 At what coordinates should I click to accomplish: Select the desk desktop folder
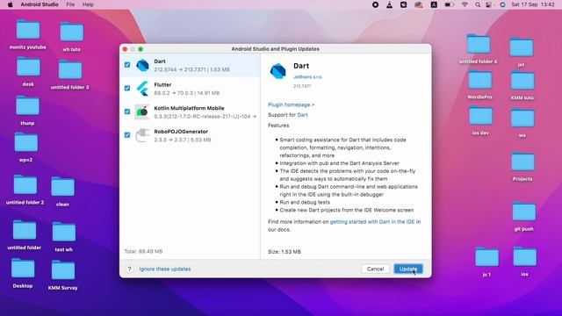28,67
